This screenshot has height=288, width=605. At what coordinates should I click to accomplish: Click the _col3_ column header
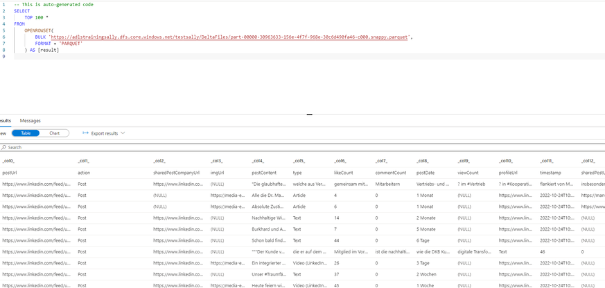click(216, 161)
